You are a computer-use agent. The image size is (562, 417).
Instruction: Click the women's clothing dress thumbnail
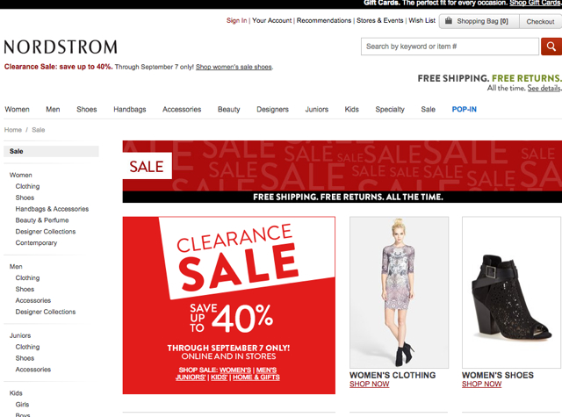[x=399, y=292]
